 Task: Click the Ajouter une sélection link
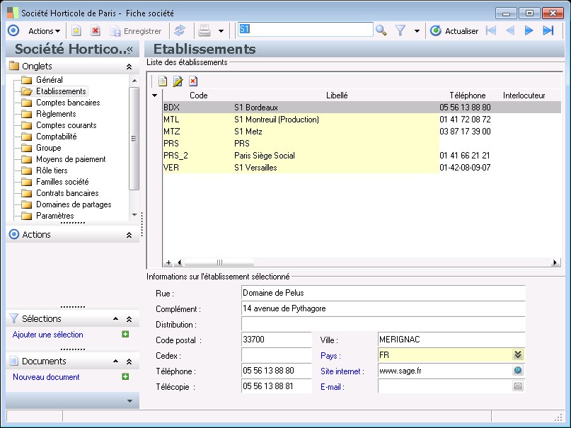coord(48,335)
